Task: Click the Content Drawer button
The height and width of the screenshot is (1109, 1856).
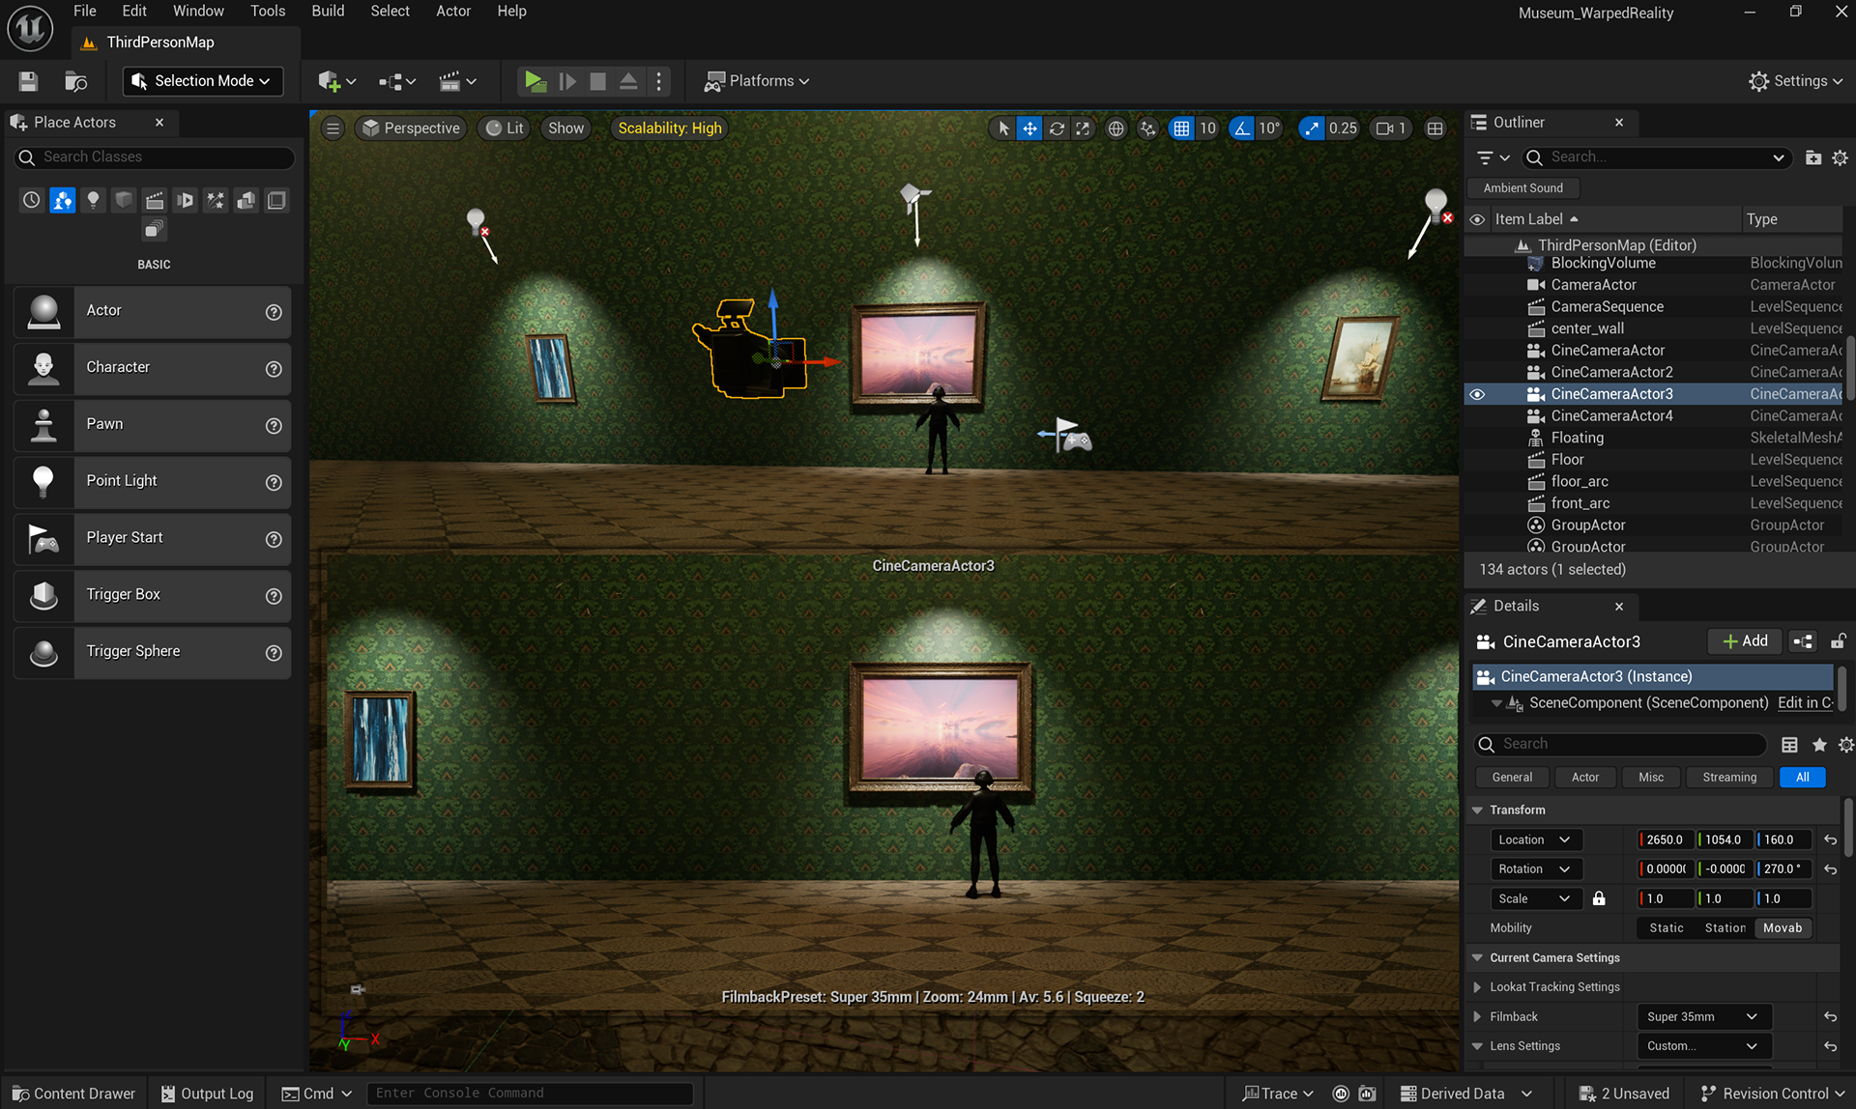Action: [73, 1094]
